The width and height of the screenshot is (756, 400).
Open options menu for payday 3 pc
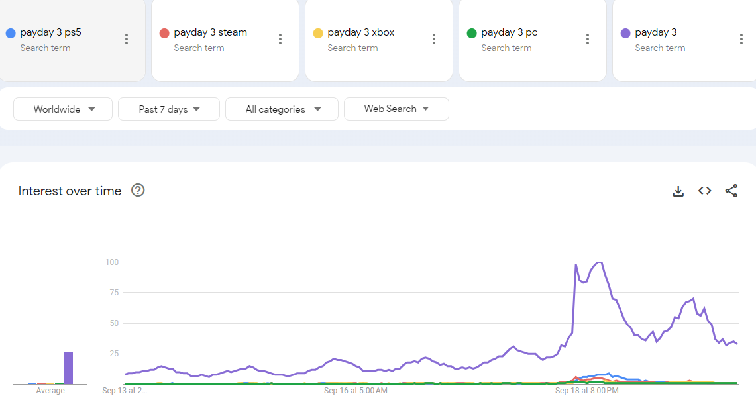coord(587,39)
